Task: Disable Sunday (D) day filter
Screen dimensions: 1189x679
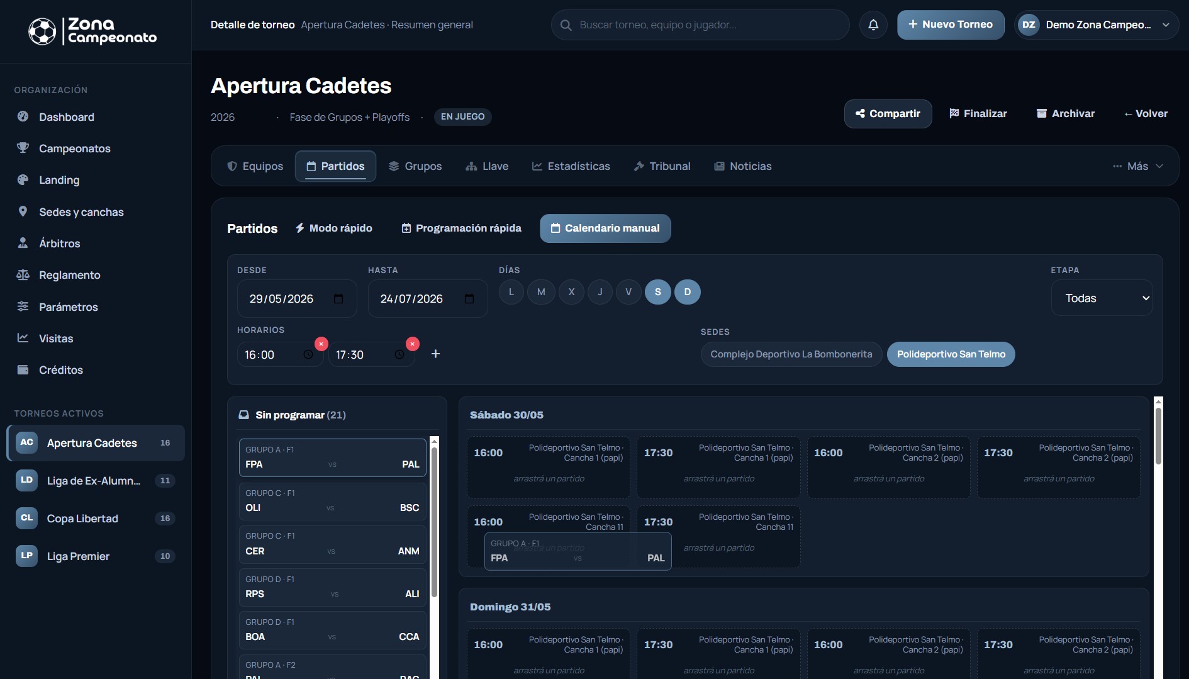Action: 688,292
